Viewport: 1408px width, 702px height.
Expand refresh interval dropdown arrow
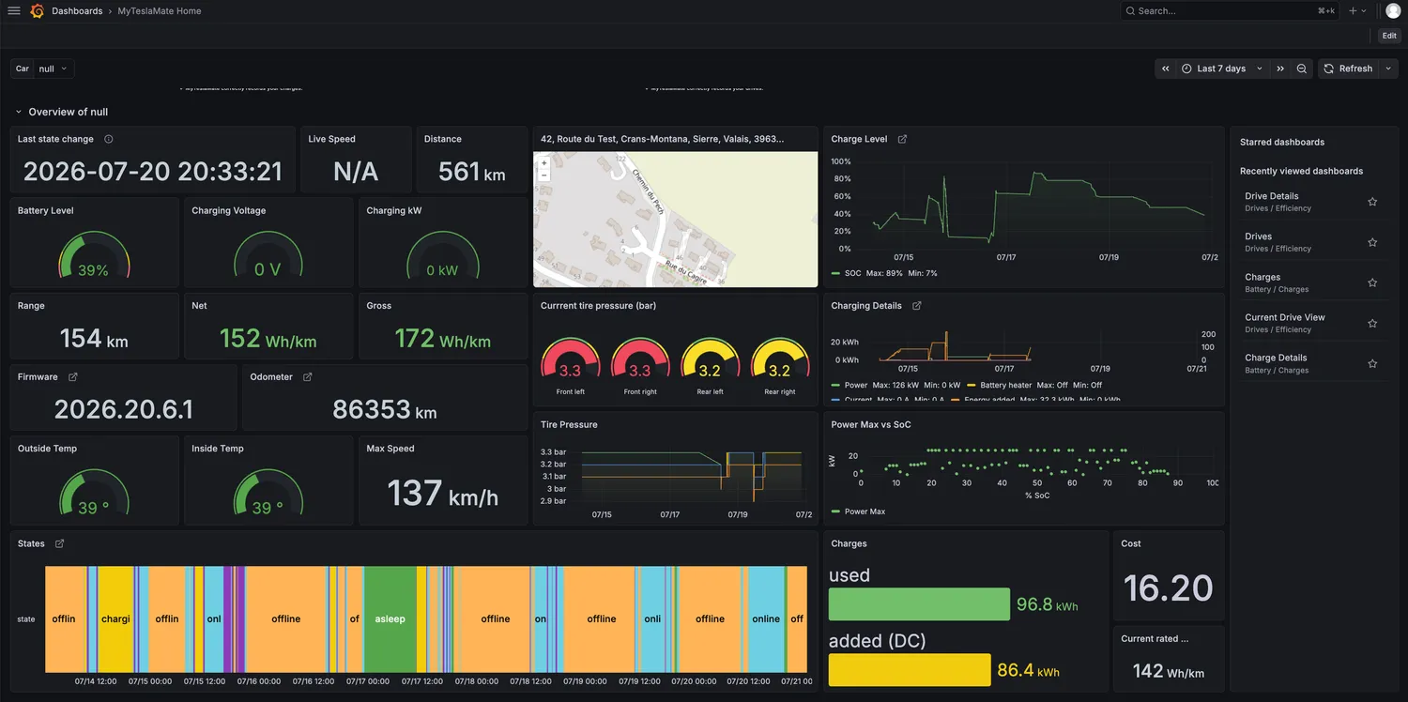1388,69
